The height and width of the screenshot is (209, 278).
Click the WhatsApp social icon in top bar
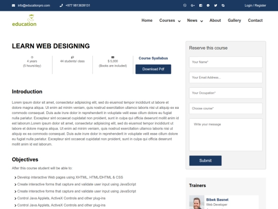185,5
